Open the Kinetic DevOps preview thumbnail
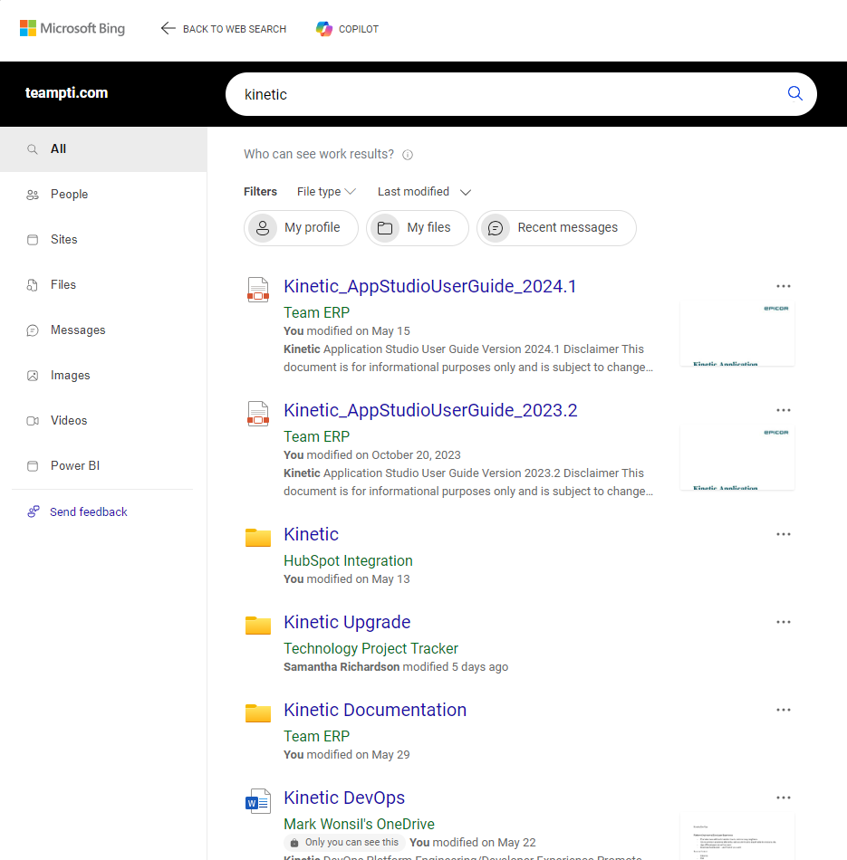Viewport: 847px width, 860px height. [x=736, y=838]
